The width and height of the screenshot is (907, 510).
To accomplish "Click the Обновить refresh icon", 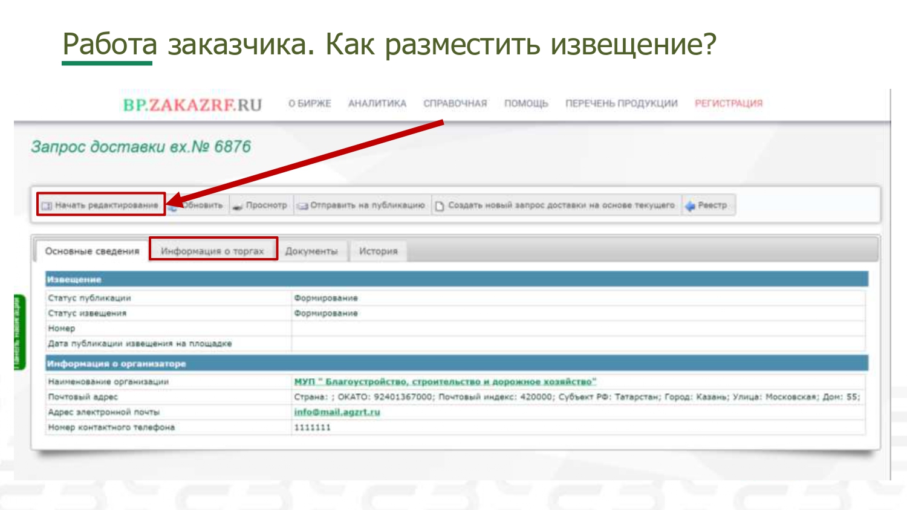I will tap(174, 207).
